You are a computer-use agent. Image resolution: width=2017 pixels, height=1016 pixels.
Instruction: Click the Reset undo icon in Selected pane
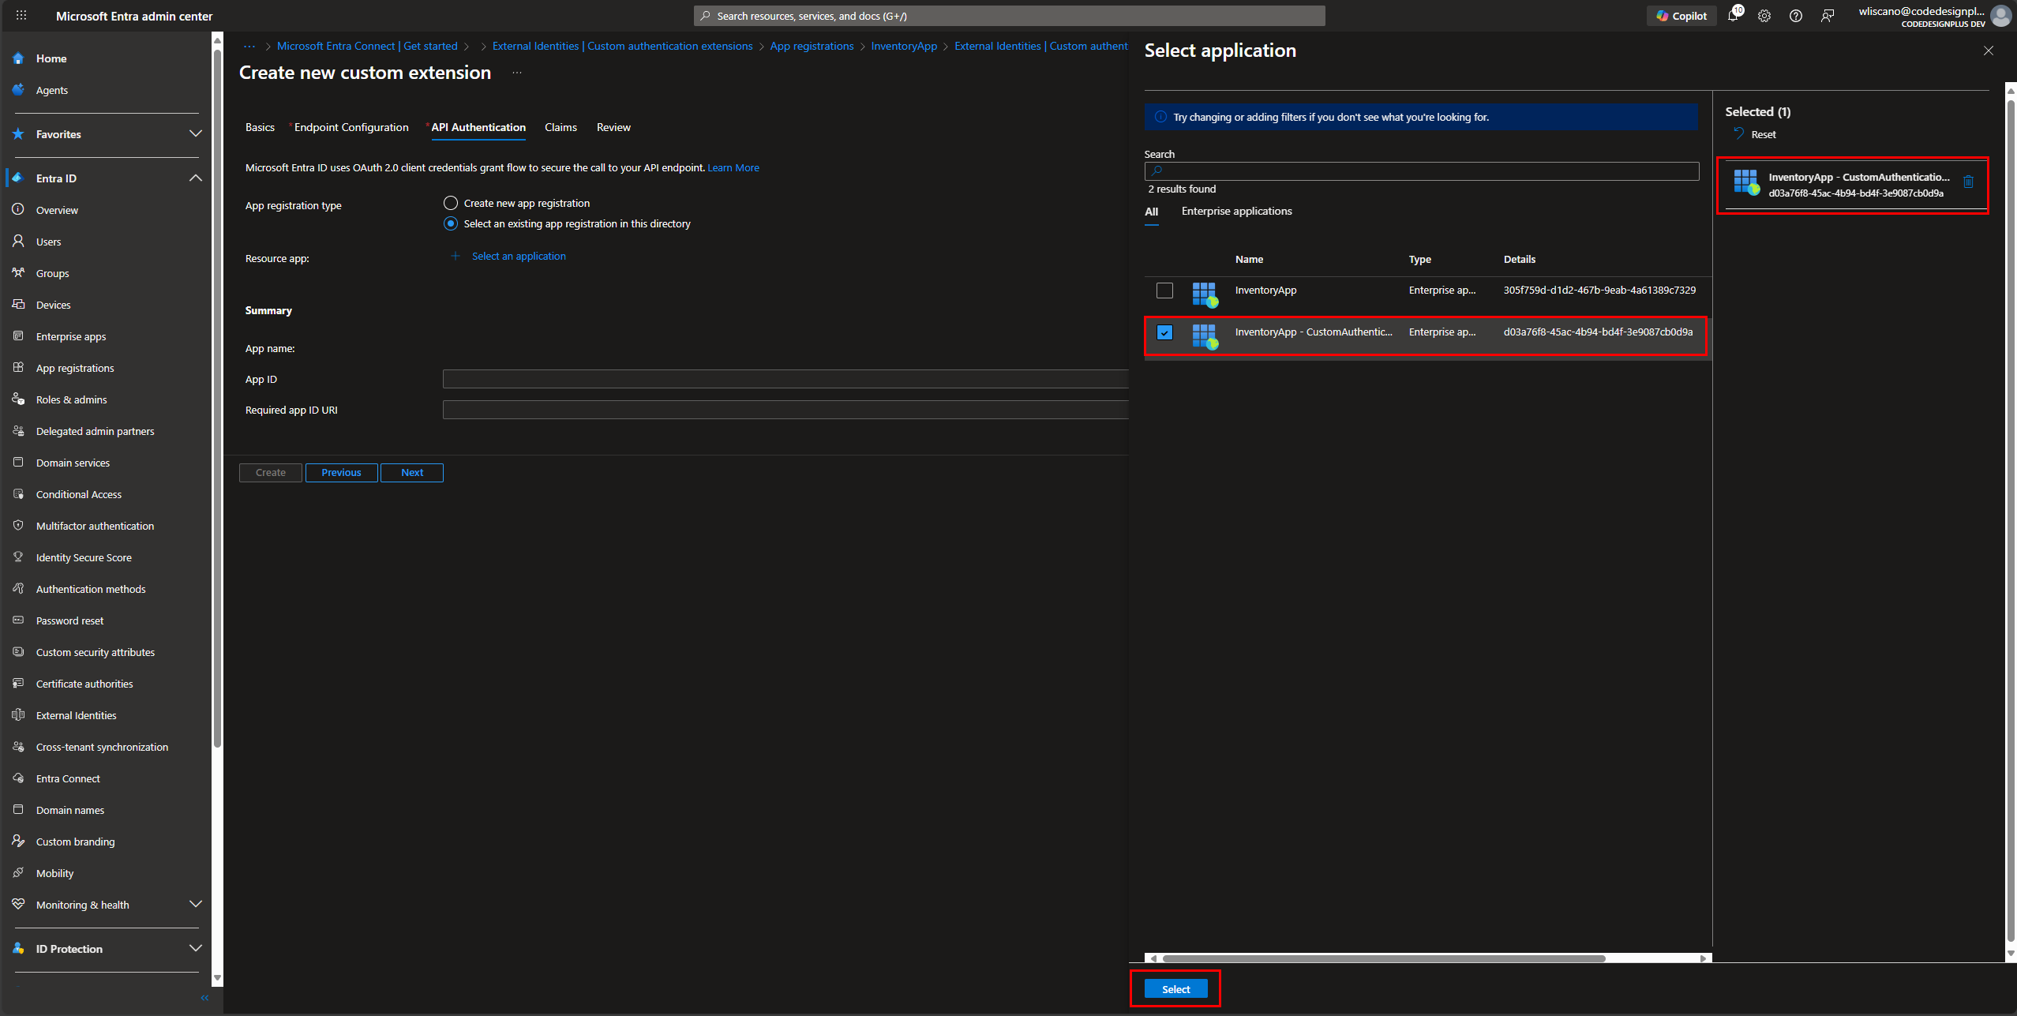tap(1739, 133)
